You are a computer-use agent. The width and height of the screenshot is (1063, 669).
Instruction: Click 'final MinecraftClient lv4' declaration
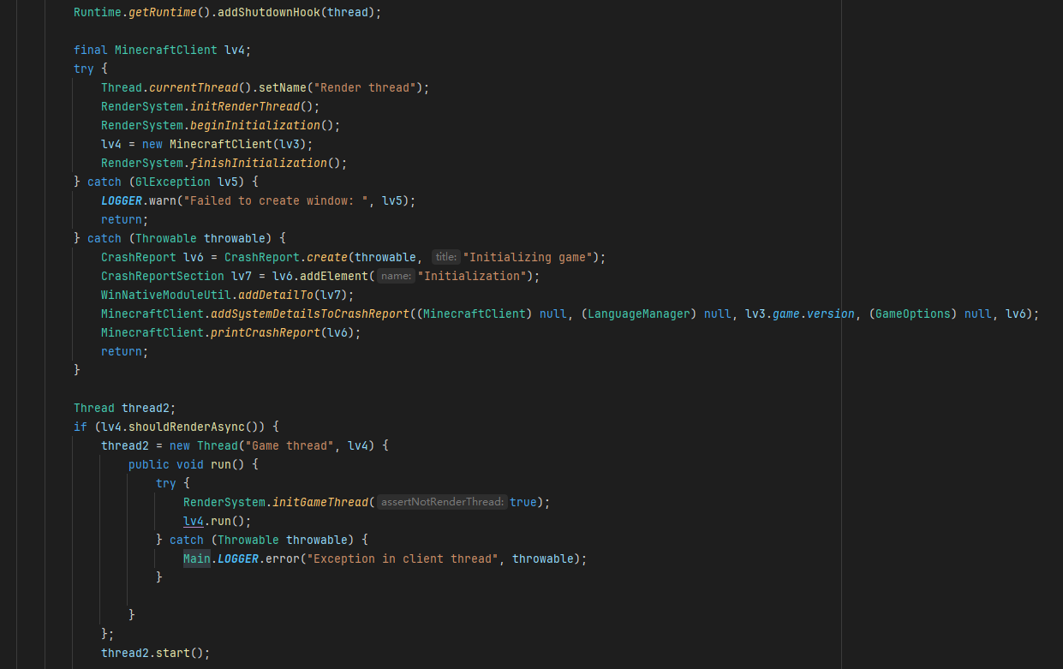[x=163, y=51]
